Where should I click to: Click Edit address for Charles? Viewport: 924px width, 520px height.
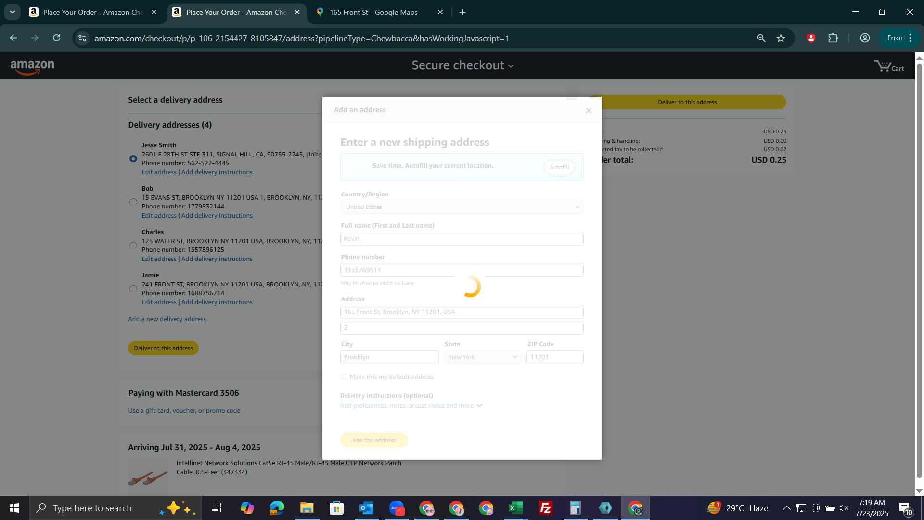click(159, 259)
